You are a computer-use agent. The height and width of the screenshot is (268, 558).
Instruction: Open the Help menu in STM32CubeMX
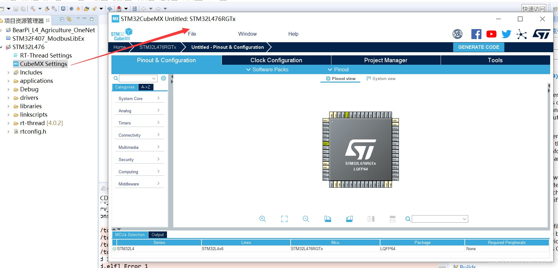coord(293,34)
